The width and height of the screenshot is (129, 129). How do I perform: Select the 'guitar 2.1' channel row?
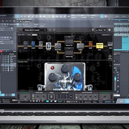[9, 65]
